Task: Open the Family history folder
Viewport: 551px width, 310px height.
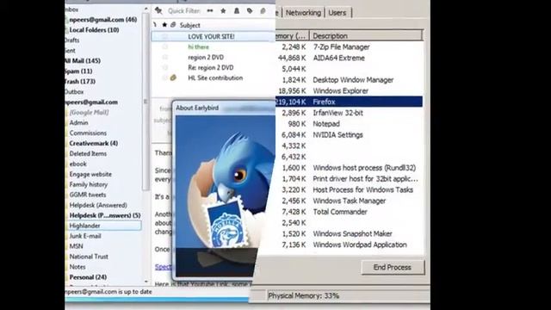Action: [88, 184]
